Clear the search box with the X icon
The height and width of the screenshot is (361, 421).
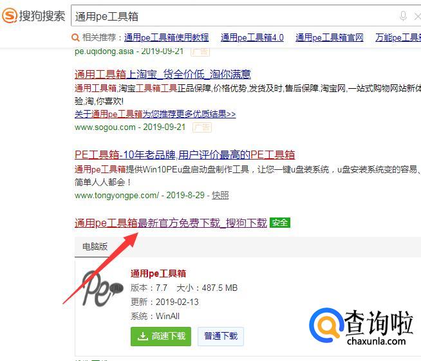(418, 17)
